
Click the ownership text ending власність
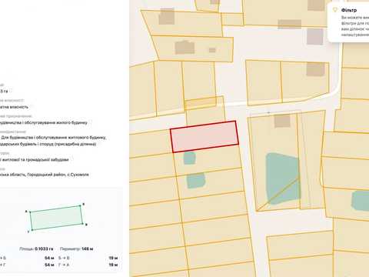tap(14, 107)
